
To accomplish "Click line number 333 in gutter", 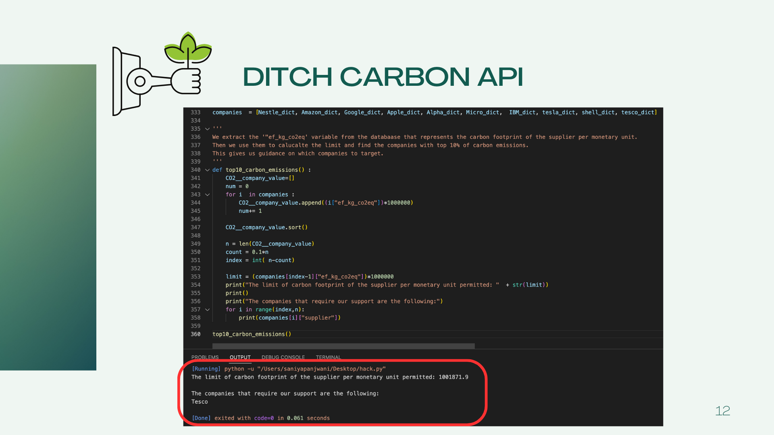I will coord(196,112).
